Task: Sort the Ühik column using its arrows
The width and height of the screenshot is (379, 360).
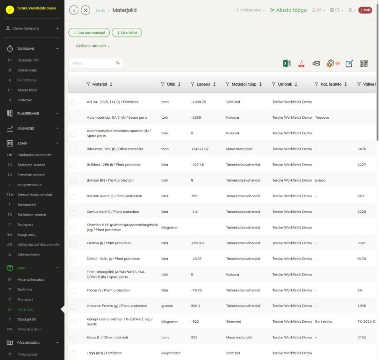Action: point(179,84)
